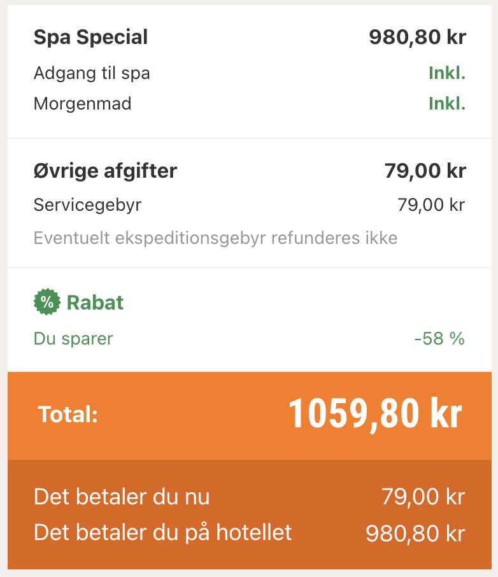Click the pay-now amount 79,00 kr
This screenshot has width=498, height=577.
[x=423, y=497]
